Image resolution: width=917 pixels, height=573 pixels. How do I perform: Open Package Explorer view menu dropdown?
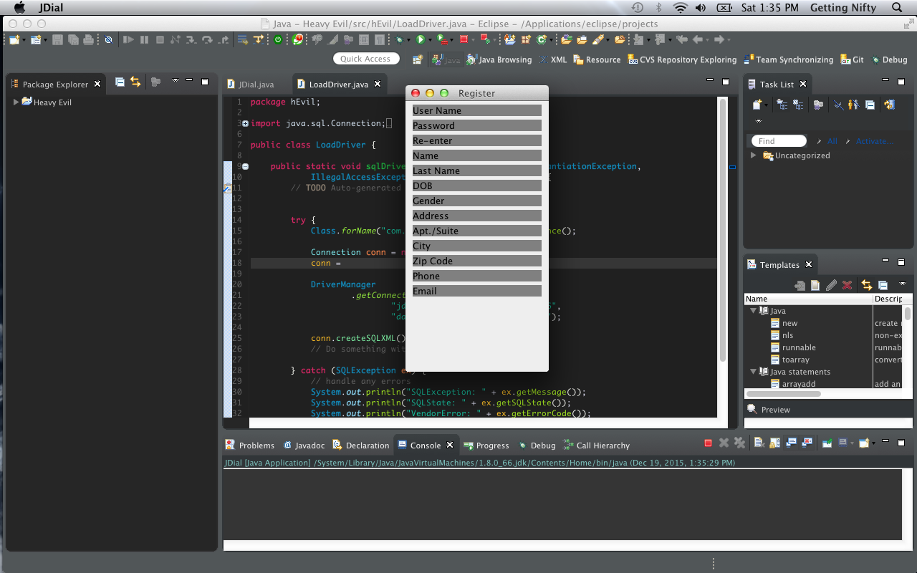click(x=175, y=82)
